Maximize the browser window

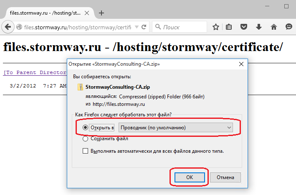pyautogui.click(x=286, y=6)
